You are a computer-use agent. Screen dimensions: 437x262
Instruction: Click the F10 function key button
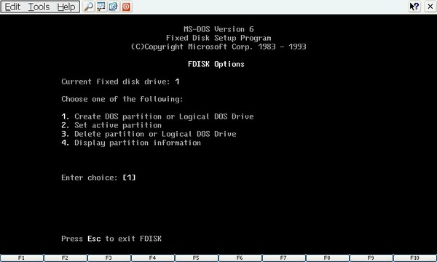pyautogui.click(x=415, y=258)
